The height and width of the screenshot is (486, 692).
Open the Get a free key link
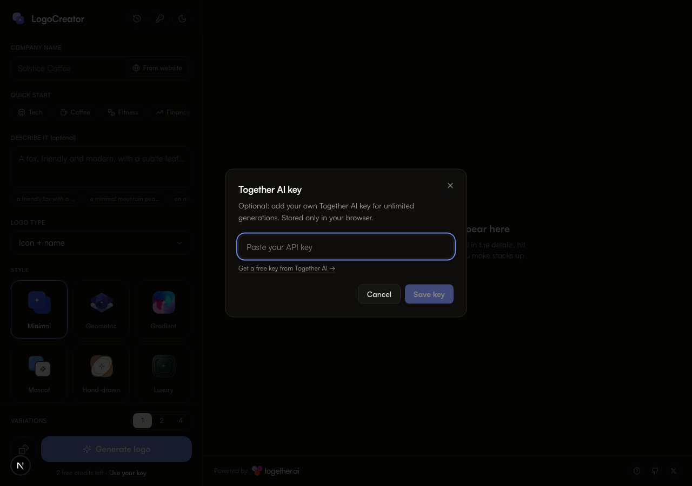287,268
